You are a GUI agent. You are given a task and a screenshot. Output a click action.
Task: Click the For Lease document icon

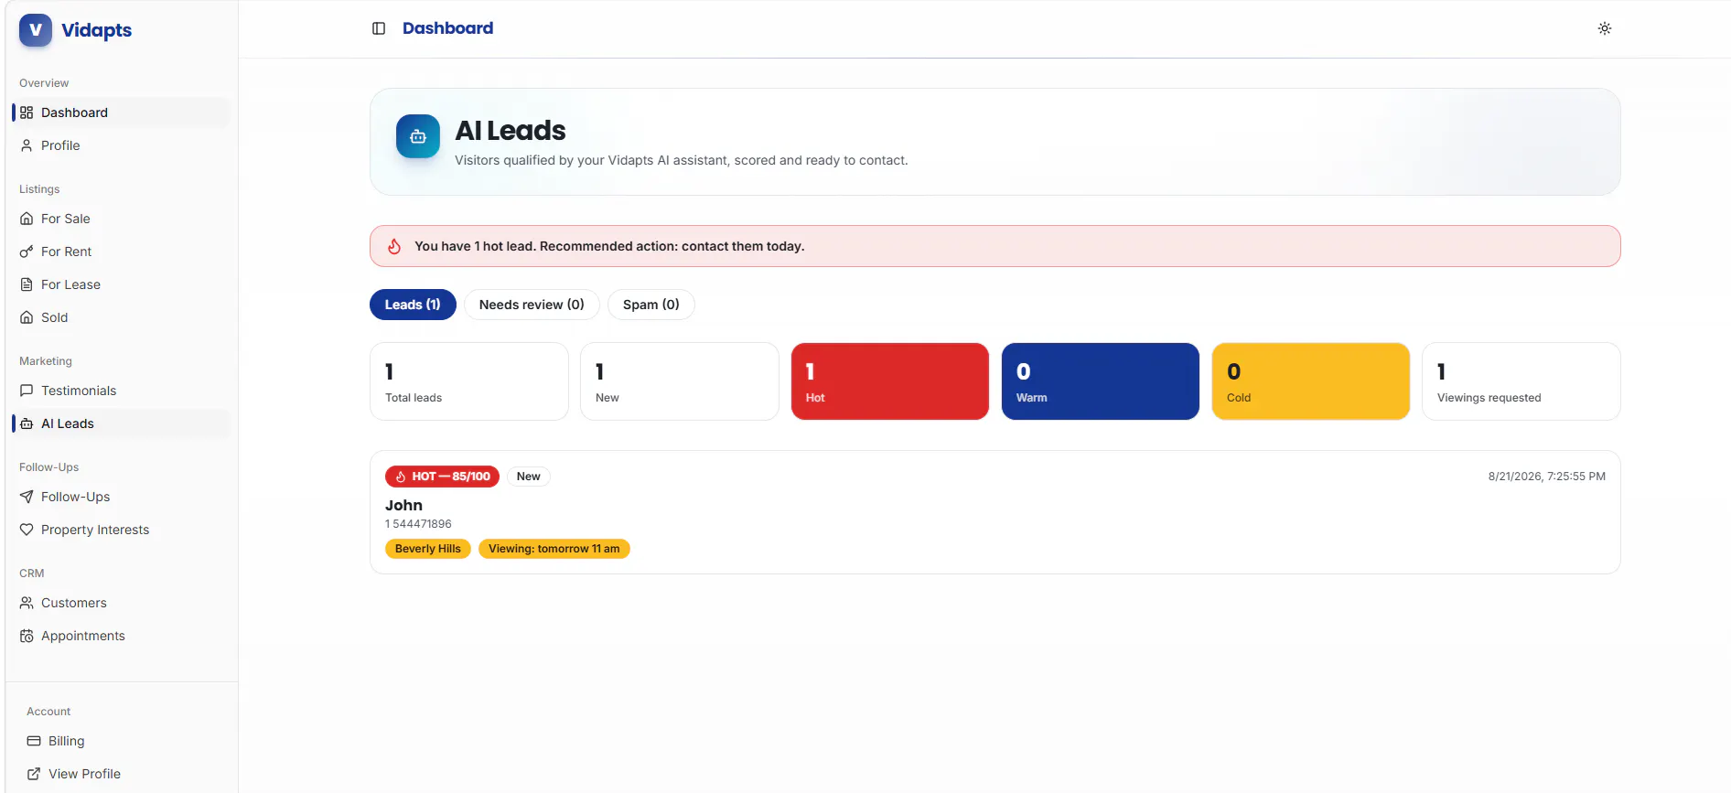(x=27, y=284)
